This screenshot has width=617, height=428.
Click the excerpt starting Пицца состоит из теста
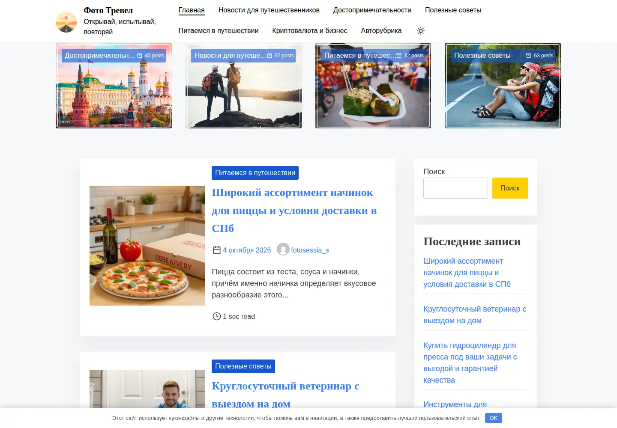294,283
